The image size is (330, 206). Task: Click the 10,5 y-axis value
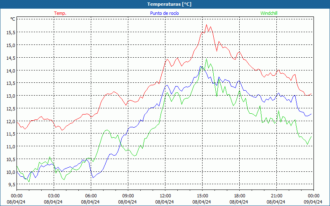11,159
